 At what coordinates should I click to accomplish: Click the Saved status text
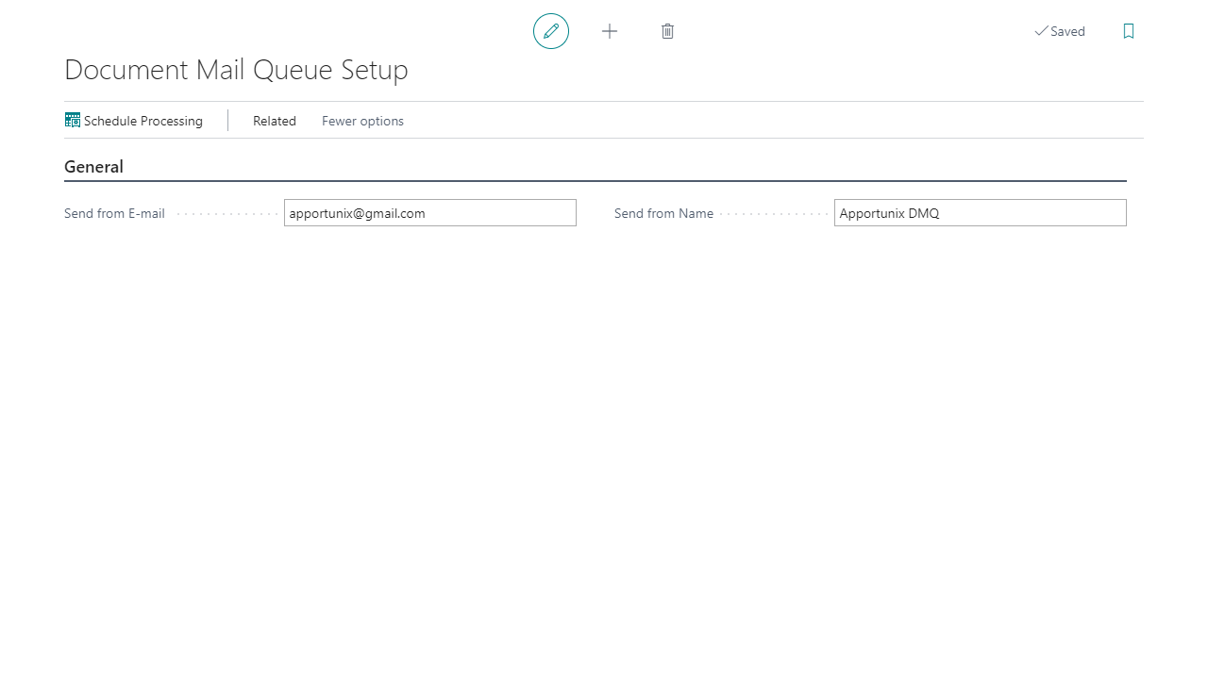pos(1067,31)
